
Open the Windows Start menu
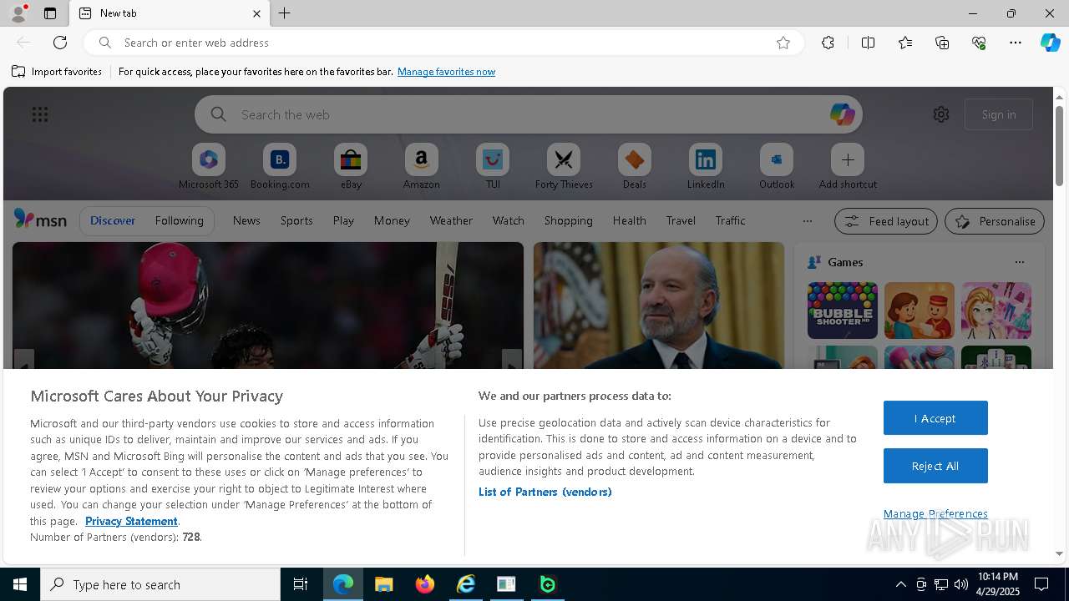point(20,584)
